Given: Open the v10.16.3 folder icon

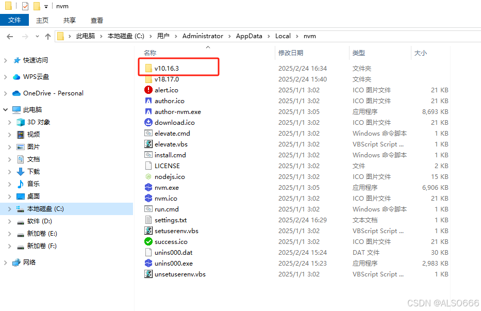Looking at the screenshot, I should [x=148, y=68].
